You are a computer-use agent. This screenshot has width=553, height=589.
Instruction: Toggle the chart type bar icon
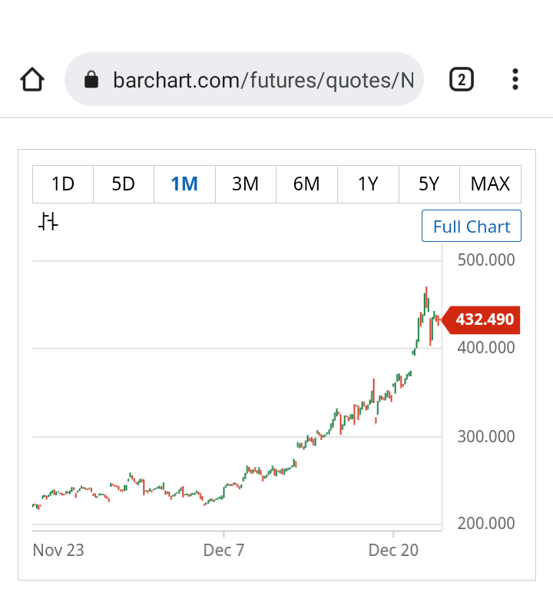[x=48, y=222]
